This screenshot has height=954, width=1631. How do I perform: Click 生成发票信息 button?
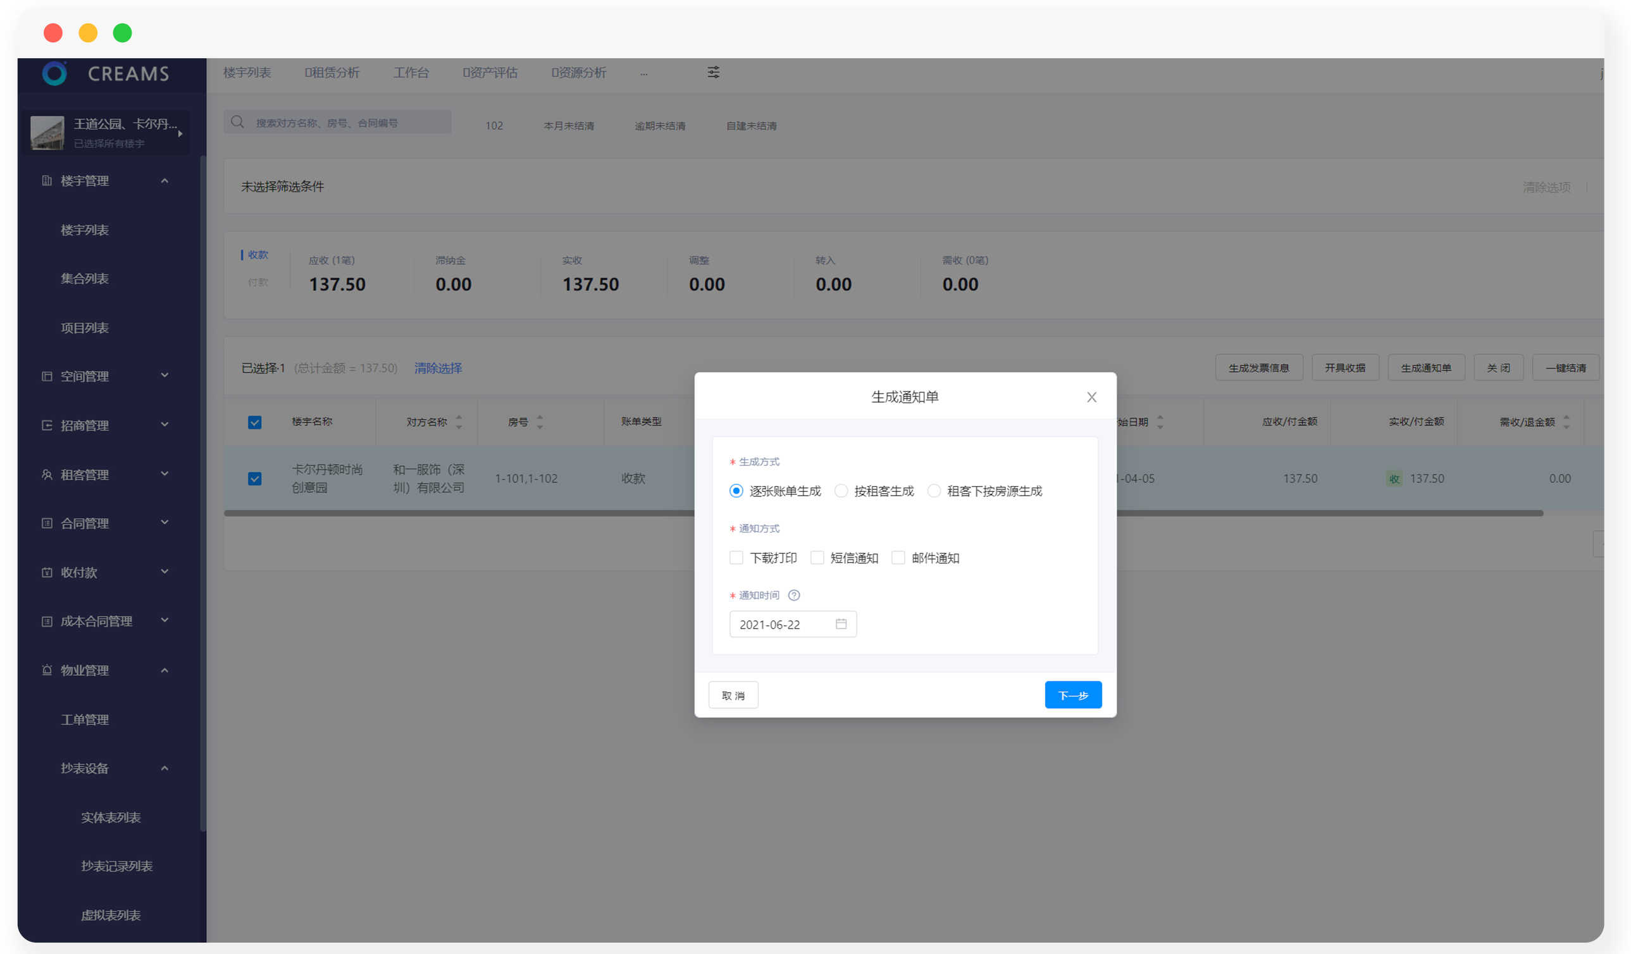(1258, 367)
